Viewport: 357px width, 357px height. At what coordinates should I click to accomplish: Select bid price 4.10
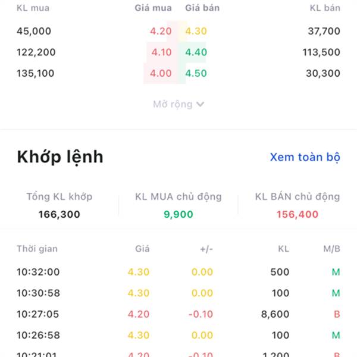pyautogui.click(x=161, y=52)
